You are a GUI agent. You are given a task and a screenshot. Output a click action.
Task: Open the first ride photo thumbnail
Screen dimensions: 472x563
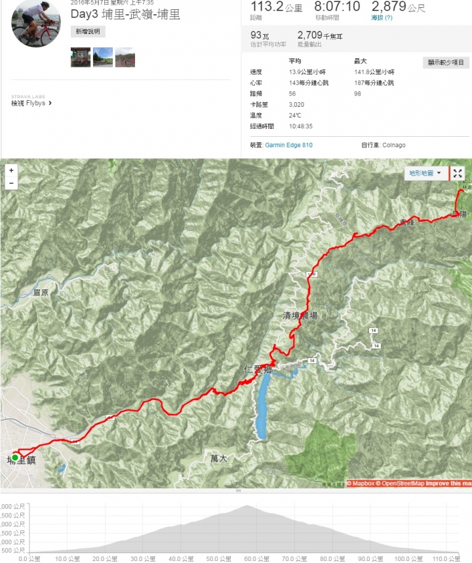pos(81,57)
